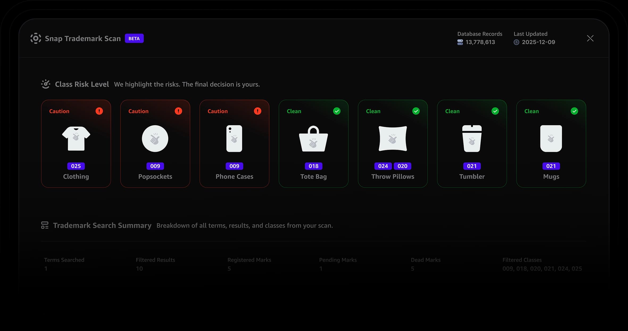Click the Snap Trademark Scan target icon

(x=36, y=39)
